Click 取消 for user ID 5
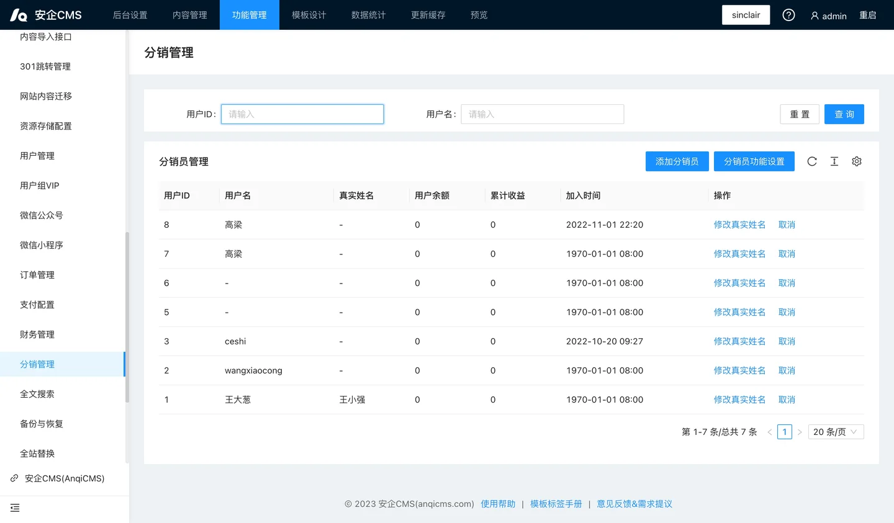This screenshot has height=523, width=894. tap(787, 312)
